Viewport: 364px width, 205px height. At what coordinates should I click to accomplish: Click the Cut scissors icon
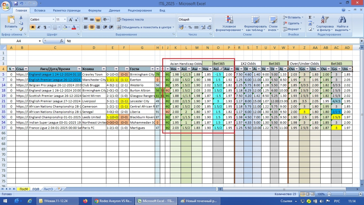(21, 18)
